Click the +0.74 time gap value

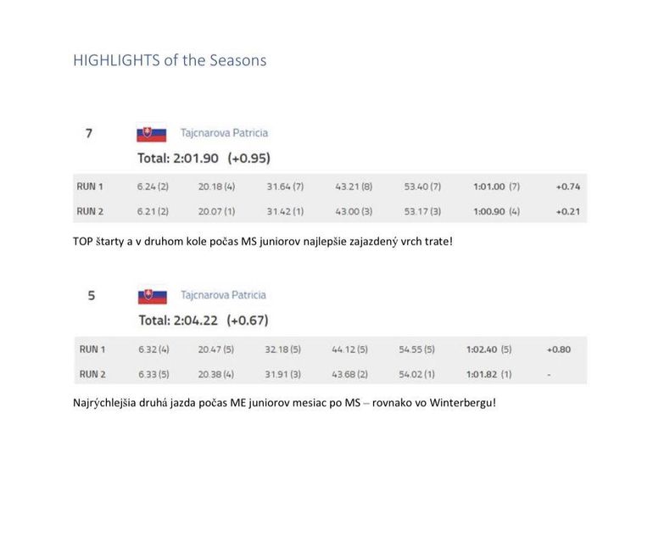pos(568,187)
